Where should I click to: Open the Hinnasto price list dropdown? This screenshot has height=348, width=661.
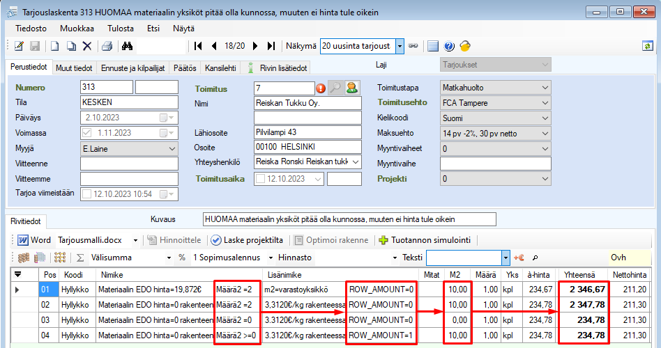pos(395,258)
